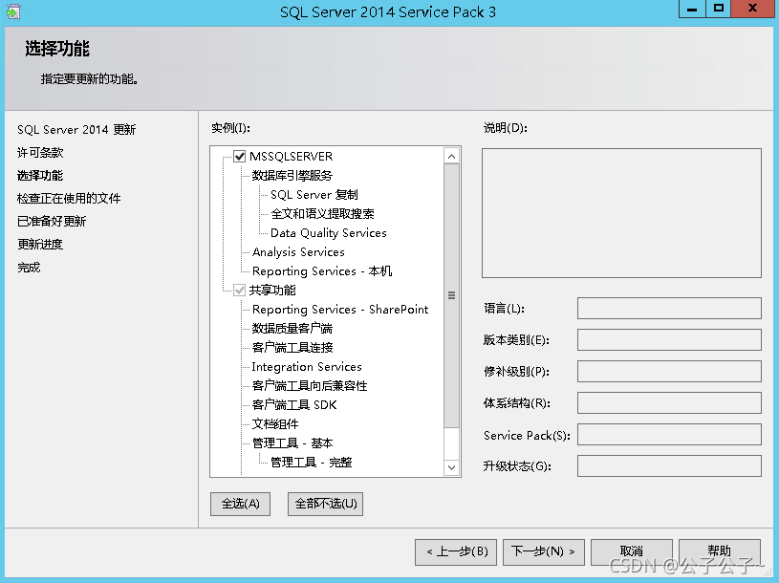
Task: Click the 修补级别(P) field
Action: click(x=669, y=372)
